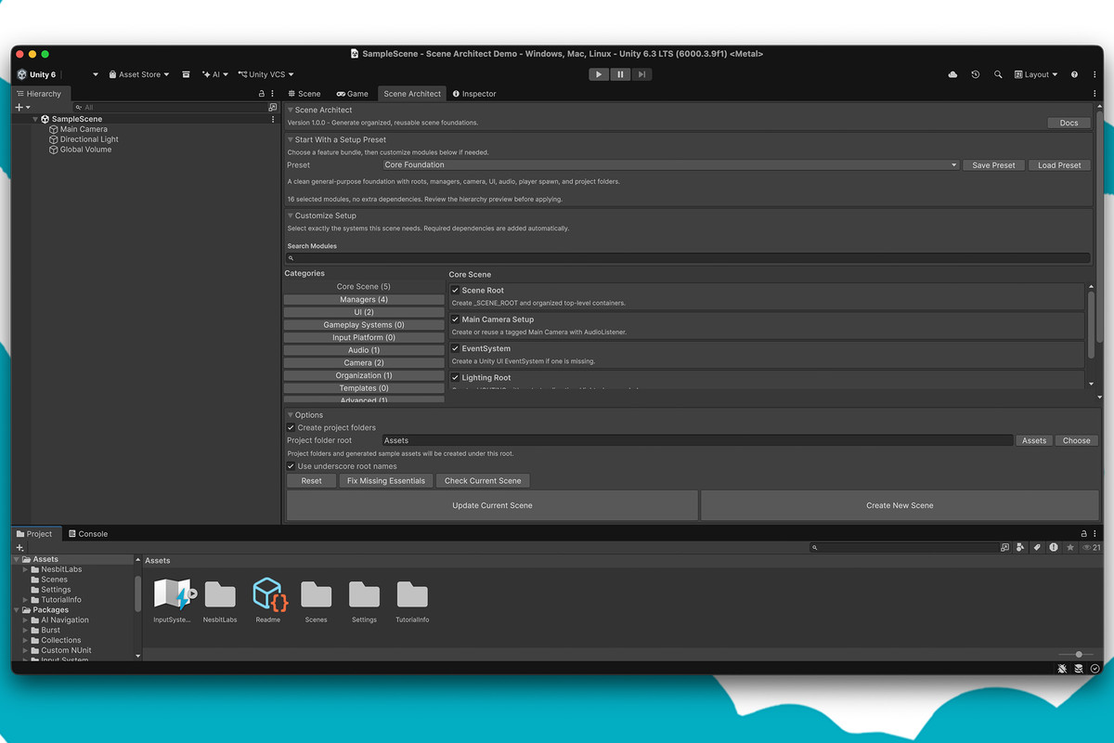Click the Save Preset button
Screen dimensions: 1114x743
(x=993, y=165)
